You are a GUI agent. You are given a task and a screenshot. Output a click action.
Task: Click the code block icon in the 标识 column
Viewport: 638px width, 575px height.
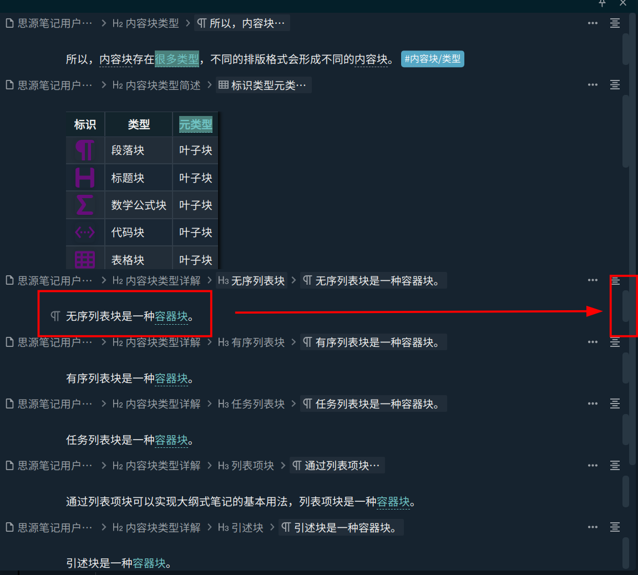[85, 232]
